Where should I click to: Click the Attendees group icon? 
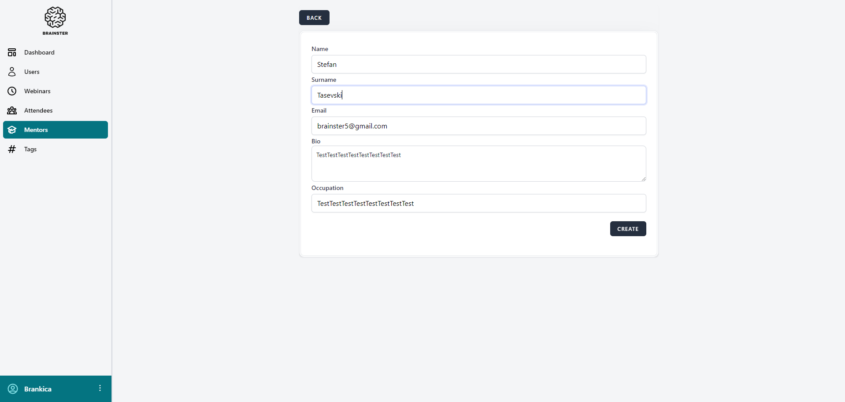click(x=12, y=110)
